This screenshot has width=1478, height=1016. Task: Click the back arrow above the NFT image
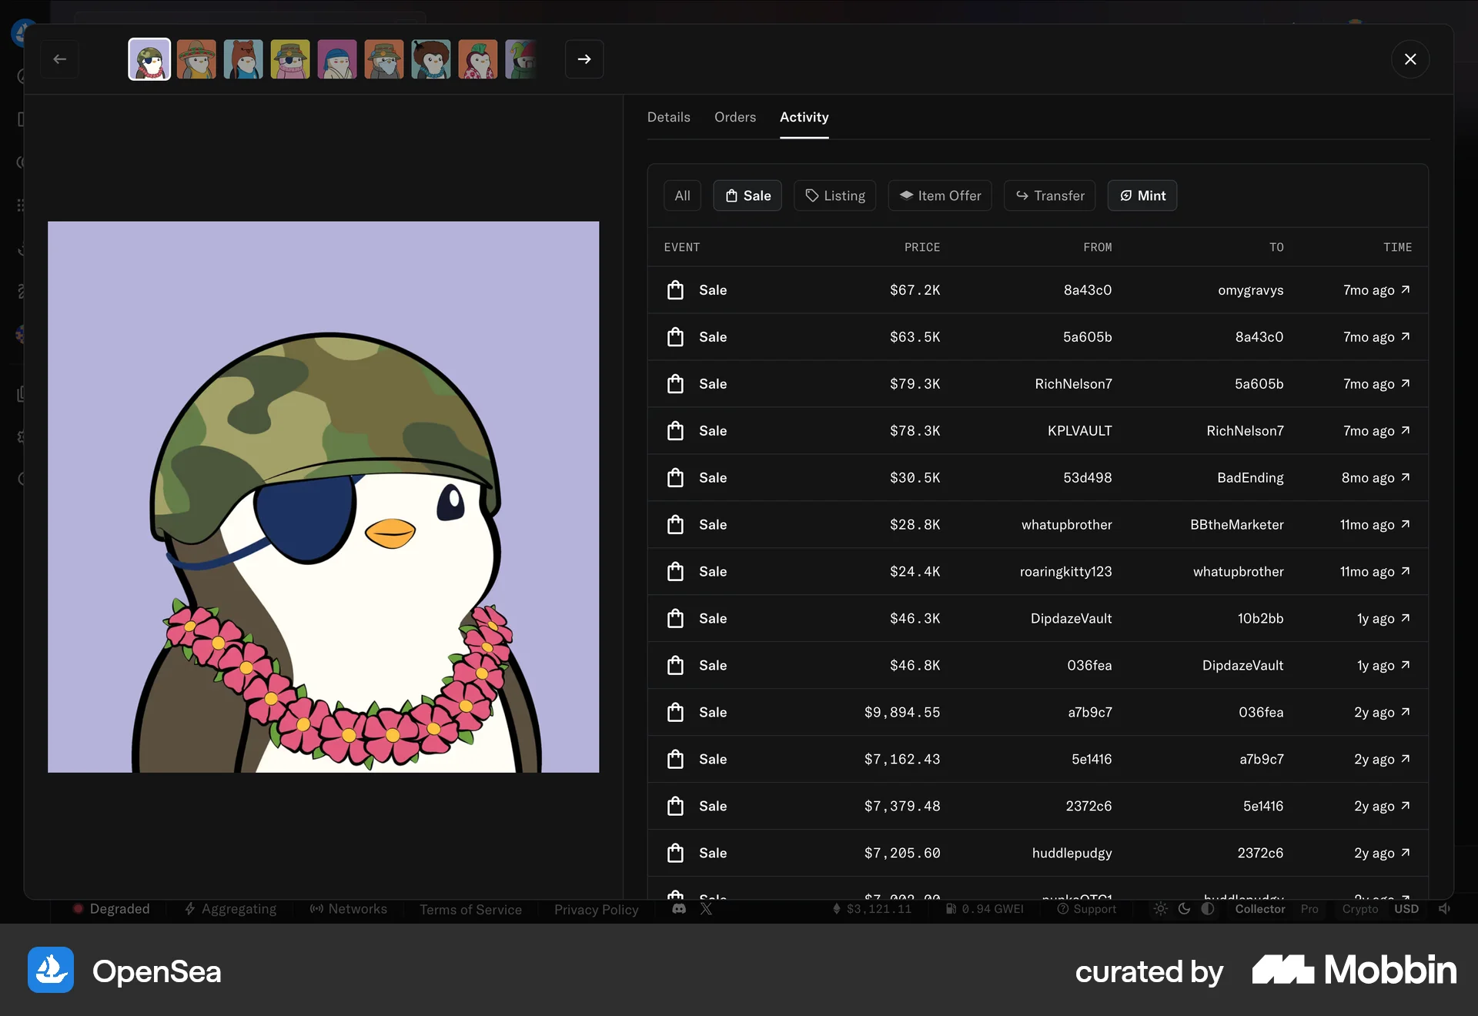coord(59,59)
